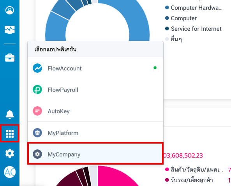Click the Service for Internet legend entry
This screenshot has height=186, width=231.
click(193, 29)
